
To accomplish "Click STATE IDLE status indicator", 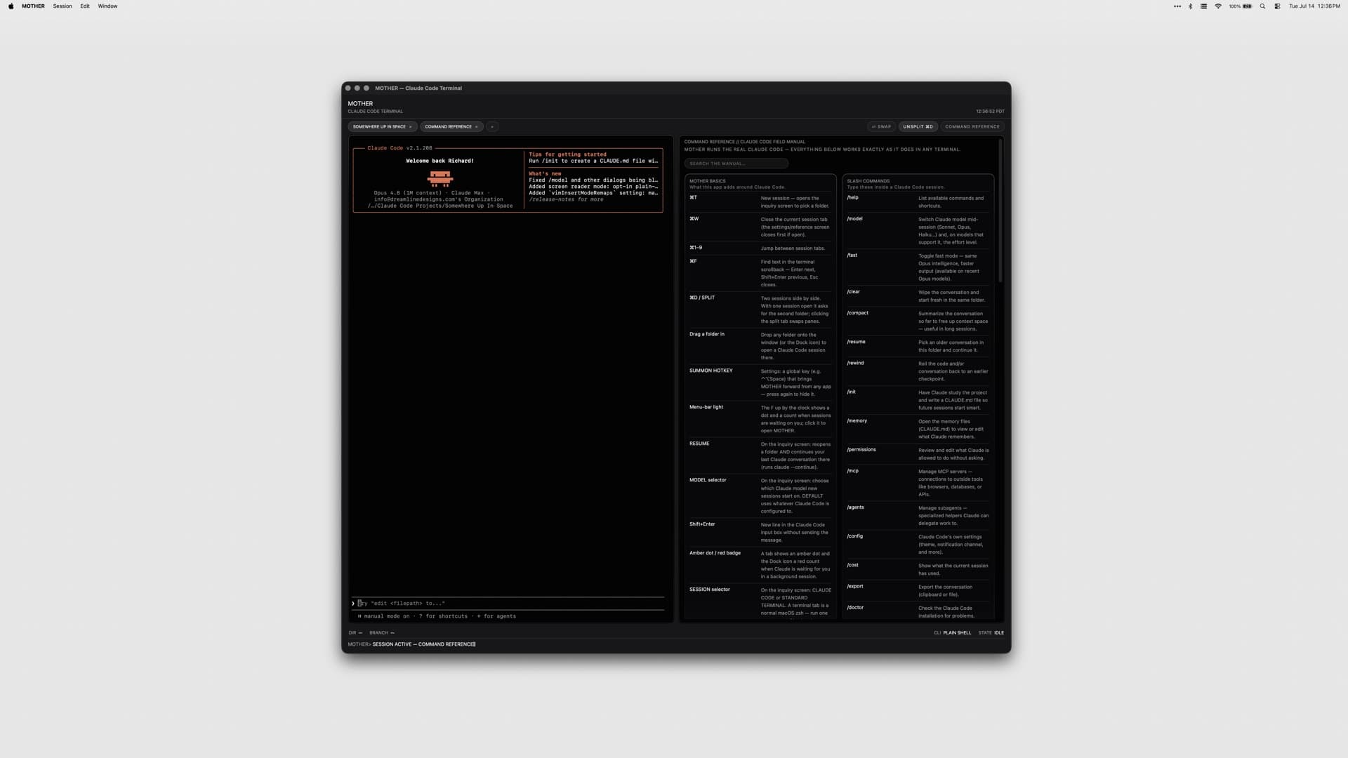I will coord(991,633).
